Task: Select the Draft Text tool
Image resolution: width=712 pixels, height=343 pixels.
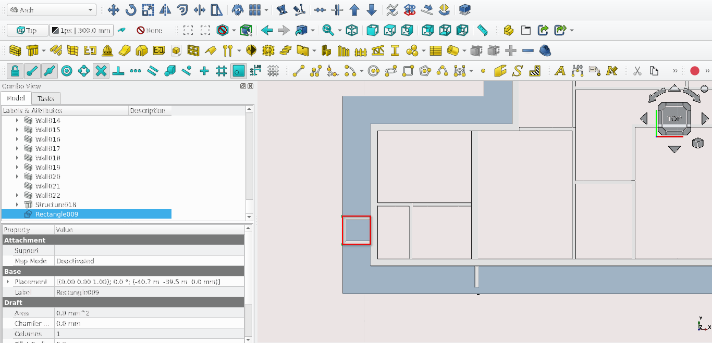Action: tap(560, 71)
